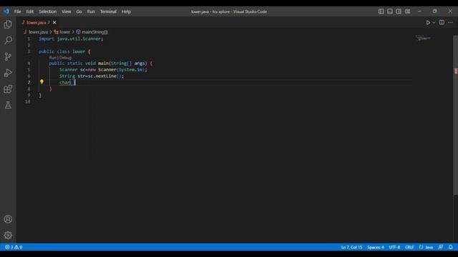
Task: Click the vertical editor scrollbar
Action: click(455, 115)
